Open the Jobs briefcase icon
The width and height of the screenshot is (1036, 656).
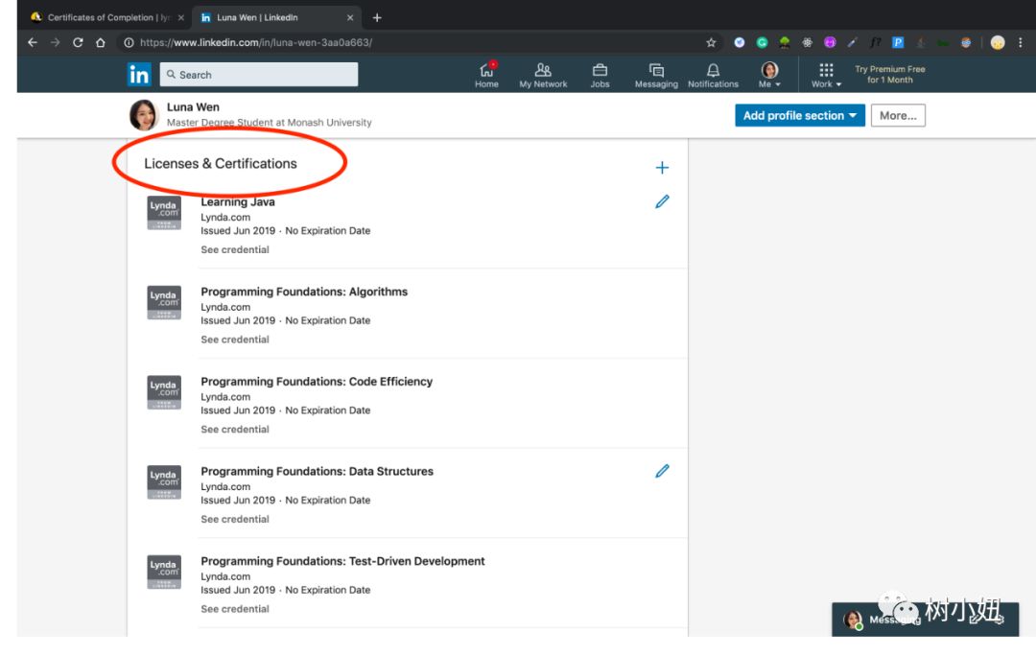600,76
